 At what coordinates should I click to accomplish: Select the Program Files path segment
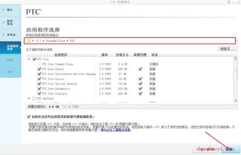(56, 41)
